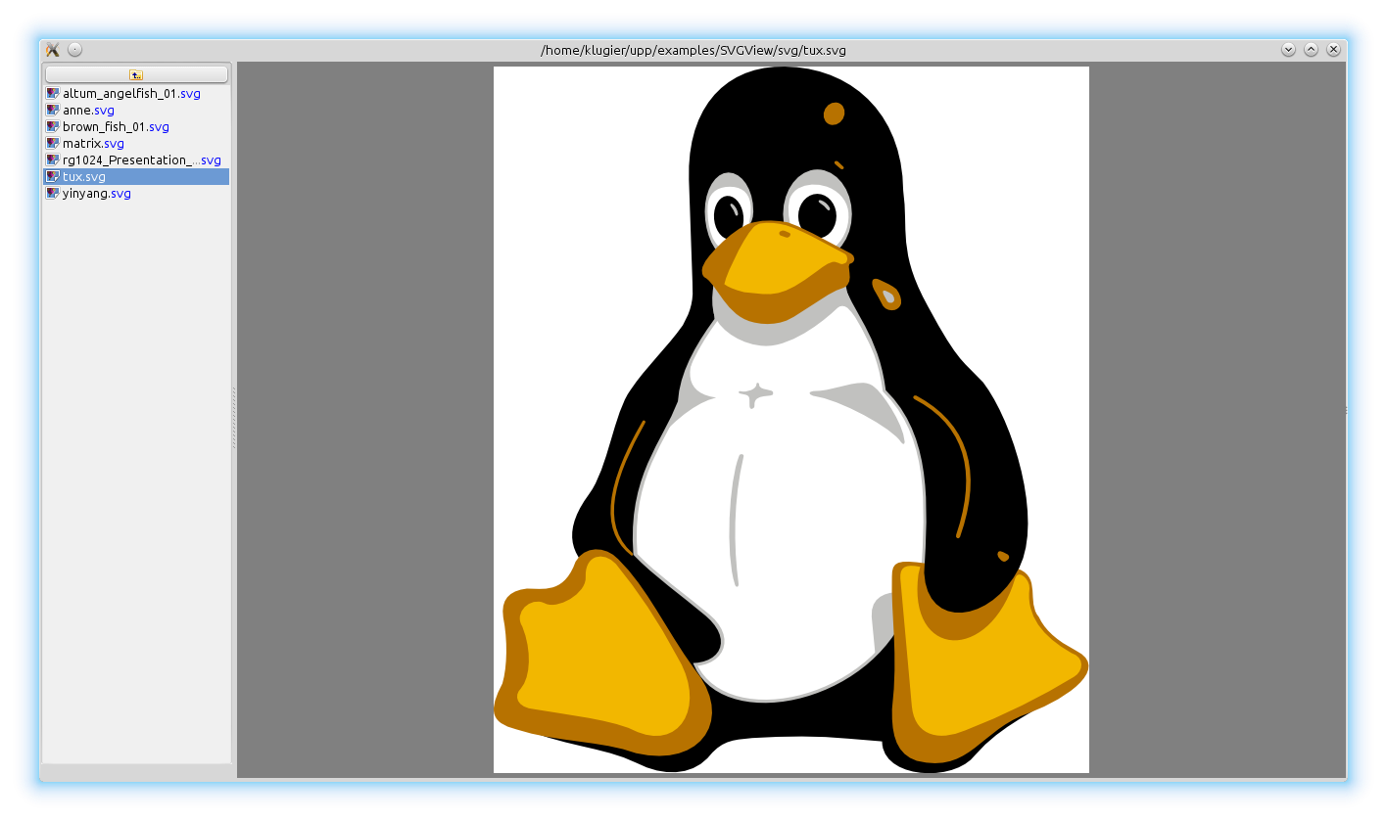Click the file icon of rg1024_Presentation file
This screenshot has width=1387, height=821.
[53, 160]
